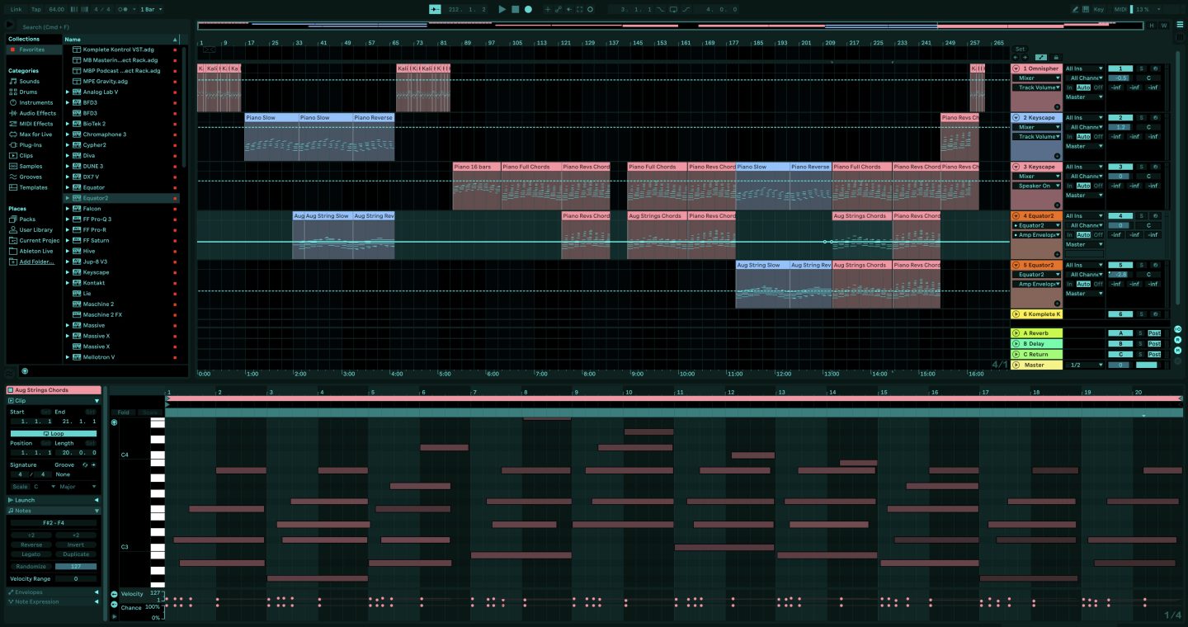Click the 5 Equator2 track volume slider

[x=1120, y=275]
